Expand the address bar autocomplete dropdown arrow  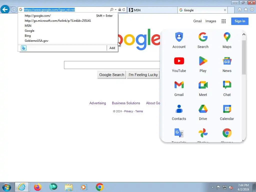pyautogui.click(x=115, y=10)
